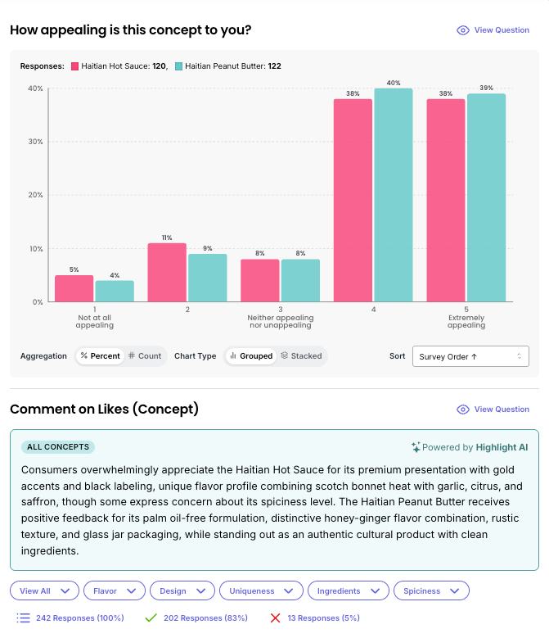Click the green checkmark positive responses icon
Viewport: 549px width, 638px height.
[x=151, y=618]
